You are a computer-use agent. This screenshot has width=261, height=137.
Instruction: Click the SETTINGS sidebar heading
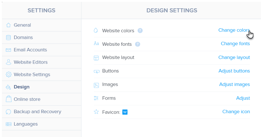(x=41, y=10)
